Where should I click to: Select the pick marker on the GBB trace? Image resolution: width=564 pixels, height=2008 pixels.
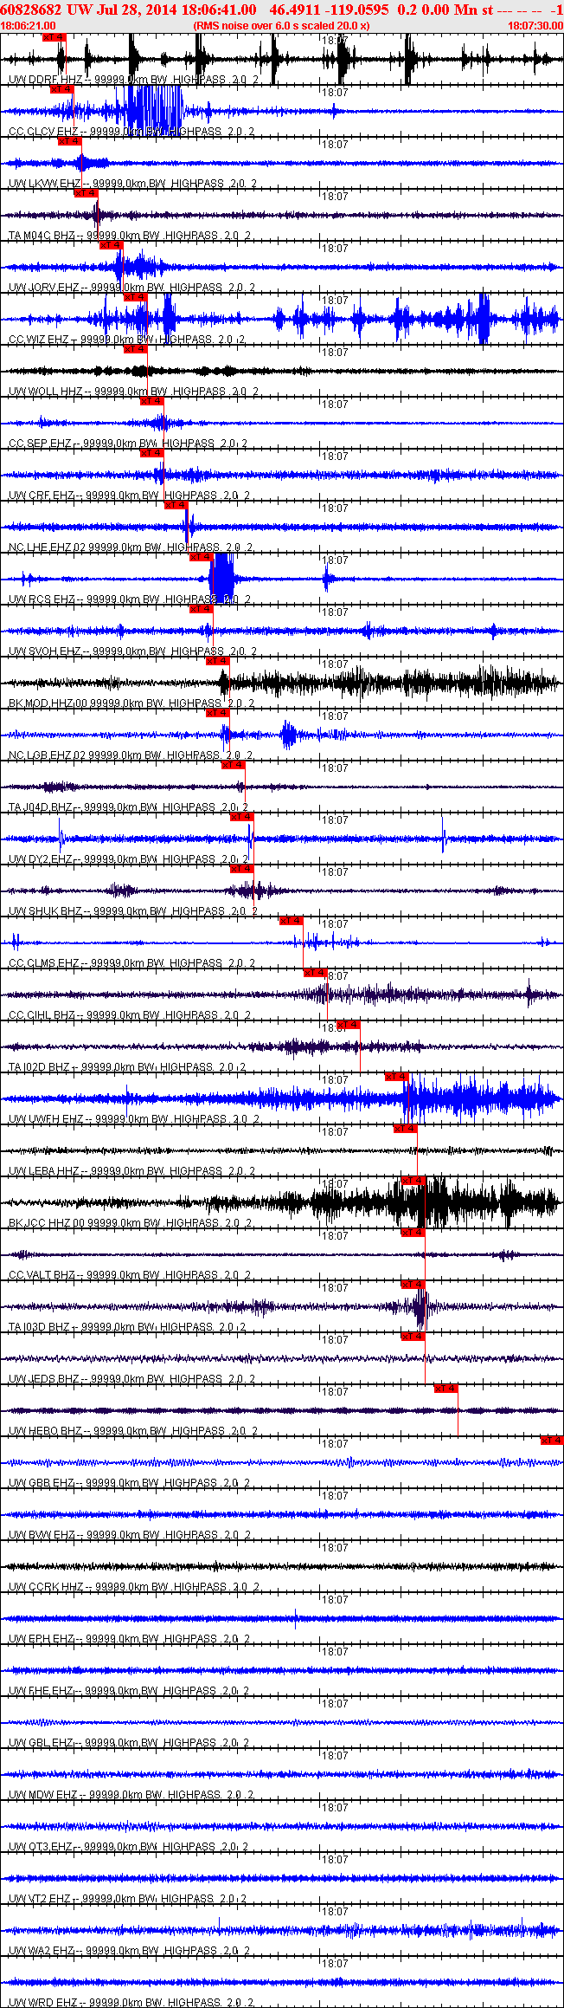pos(552,1441)
